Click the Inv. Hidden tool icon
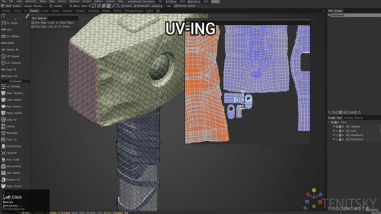This screenshot has height=214, width=381. tap(3, 36)
